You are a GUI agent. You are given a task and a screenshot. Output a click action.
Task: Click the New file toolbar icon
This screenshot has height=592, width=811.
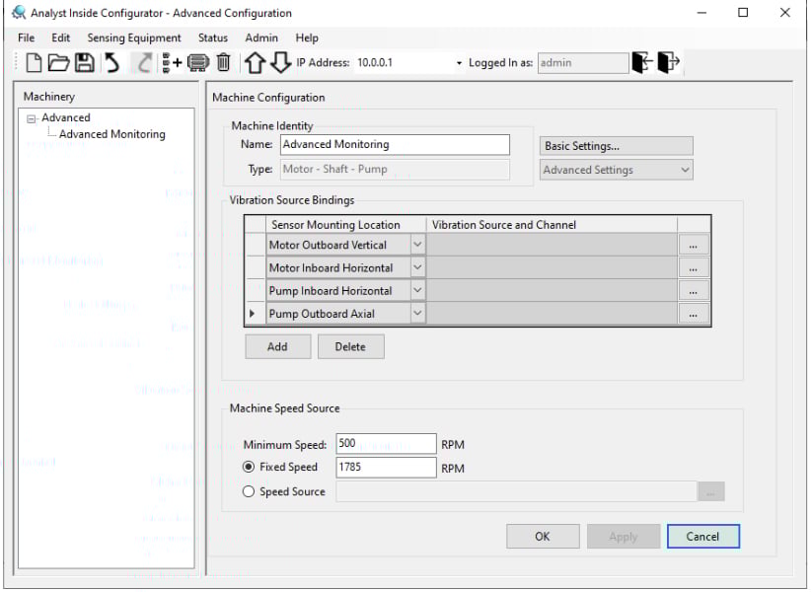point(34,63)
